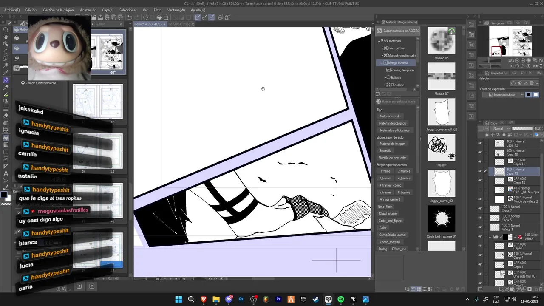Select the Lasso selection tool
544x306 pixels.
pos(6,58)
